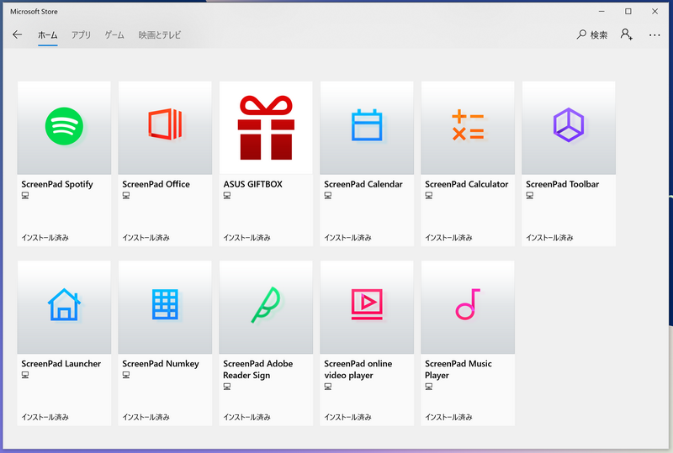Click インストール済み under ScreenPad Calculator
Viewport: 673px width, 453px height.
coord(448,238)
